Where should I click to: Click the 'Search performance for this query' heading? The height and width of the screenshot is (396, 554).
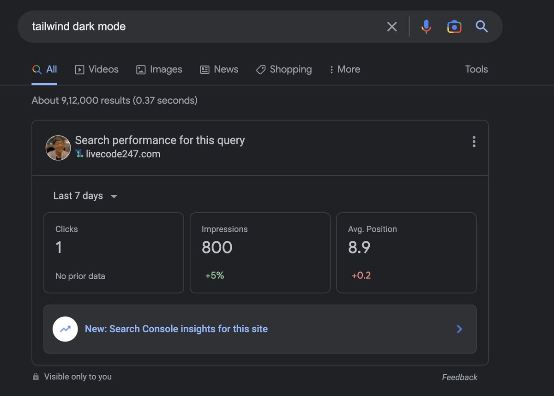point(160,140)
